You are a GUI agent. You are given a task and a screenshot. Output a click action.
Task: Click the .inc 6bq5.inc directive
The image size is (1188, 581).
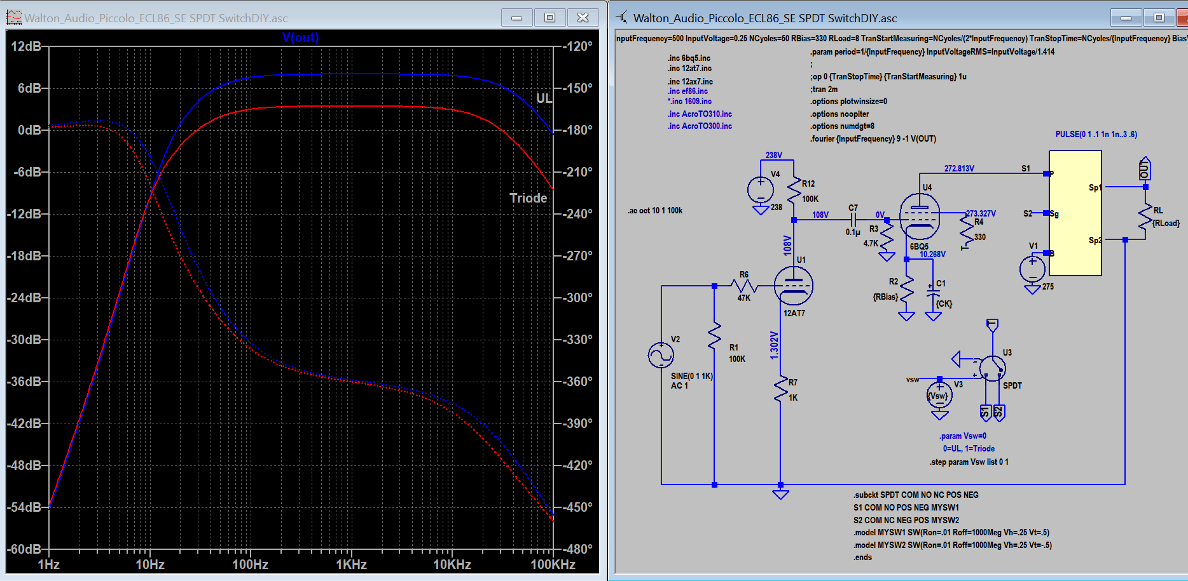tap(689, 58)
